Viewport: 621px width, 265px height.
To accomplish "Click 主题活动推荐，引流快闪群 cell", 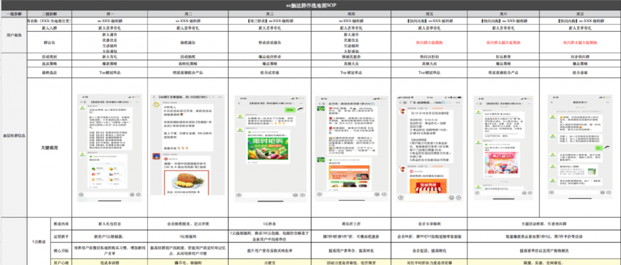I will (x=544, y=224).
